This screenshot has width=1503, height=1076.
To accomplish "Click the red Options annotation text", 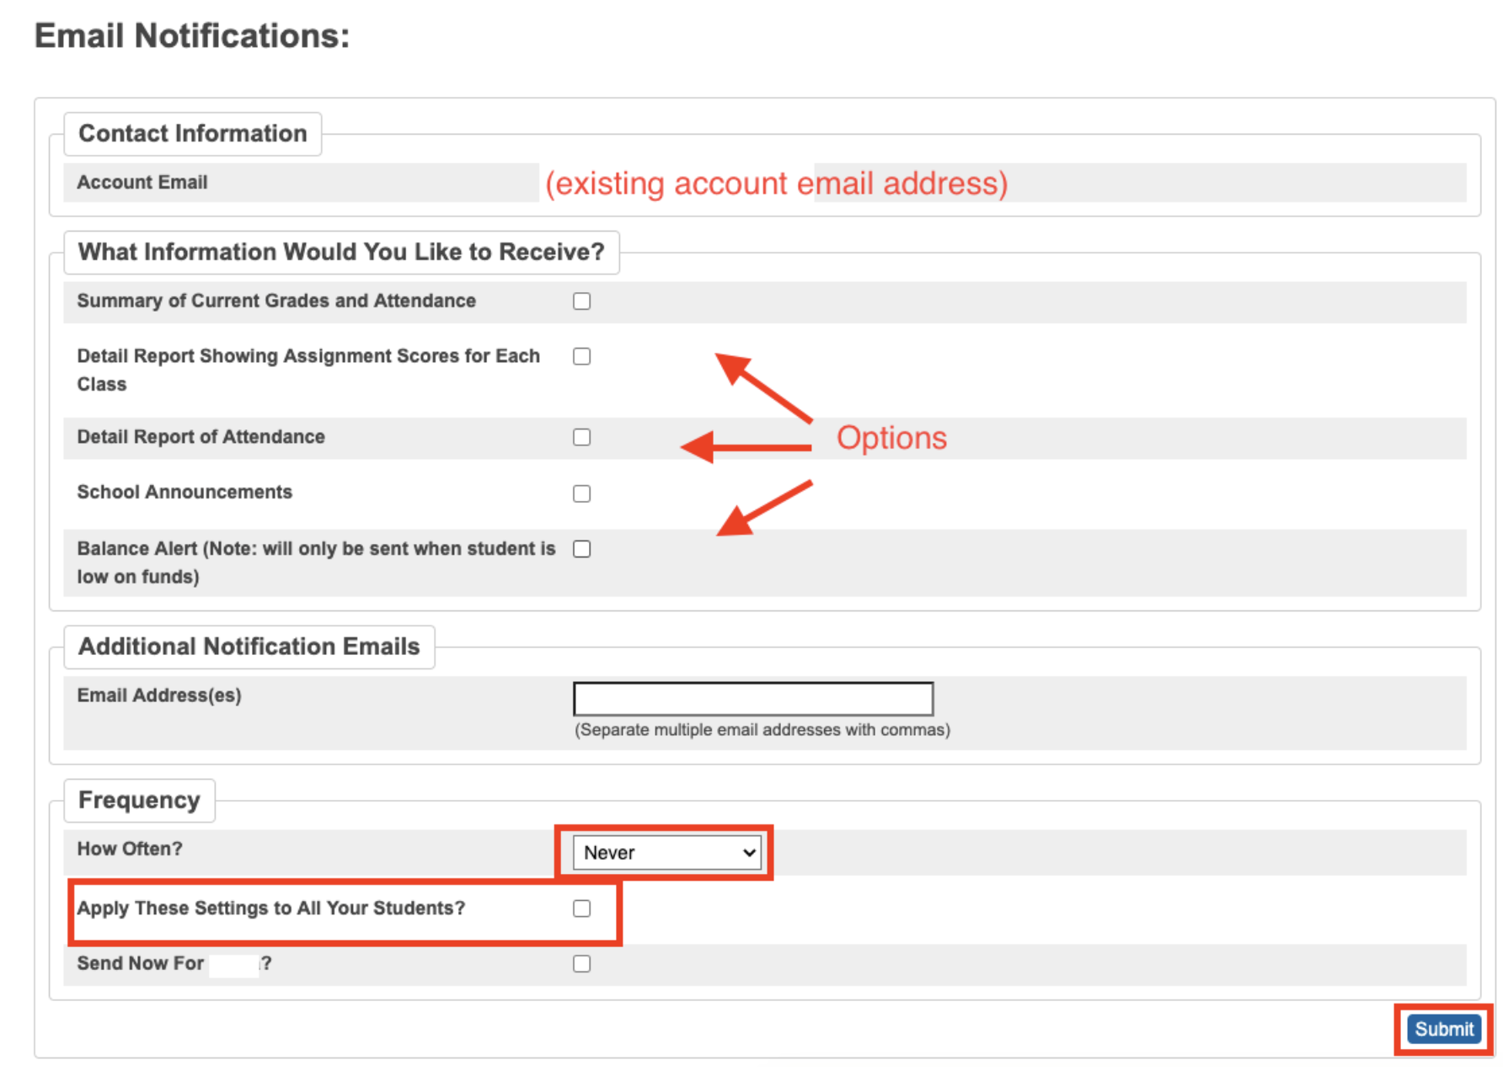I will 891,438.
